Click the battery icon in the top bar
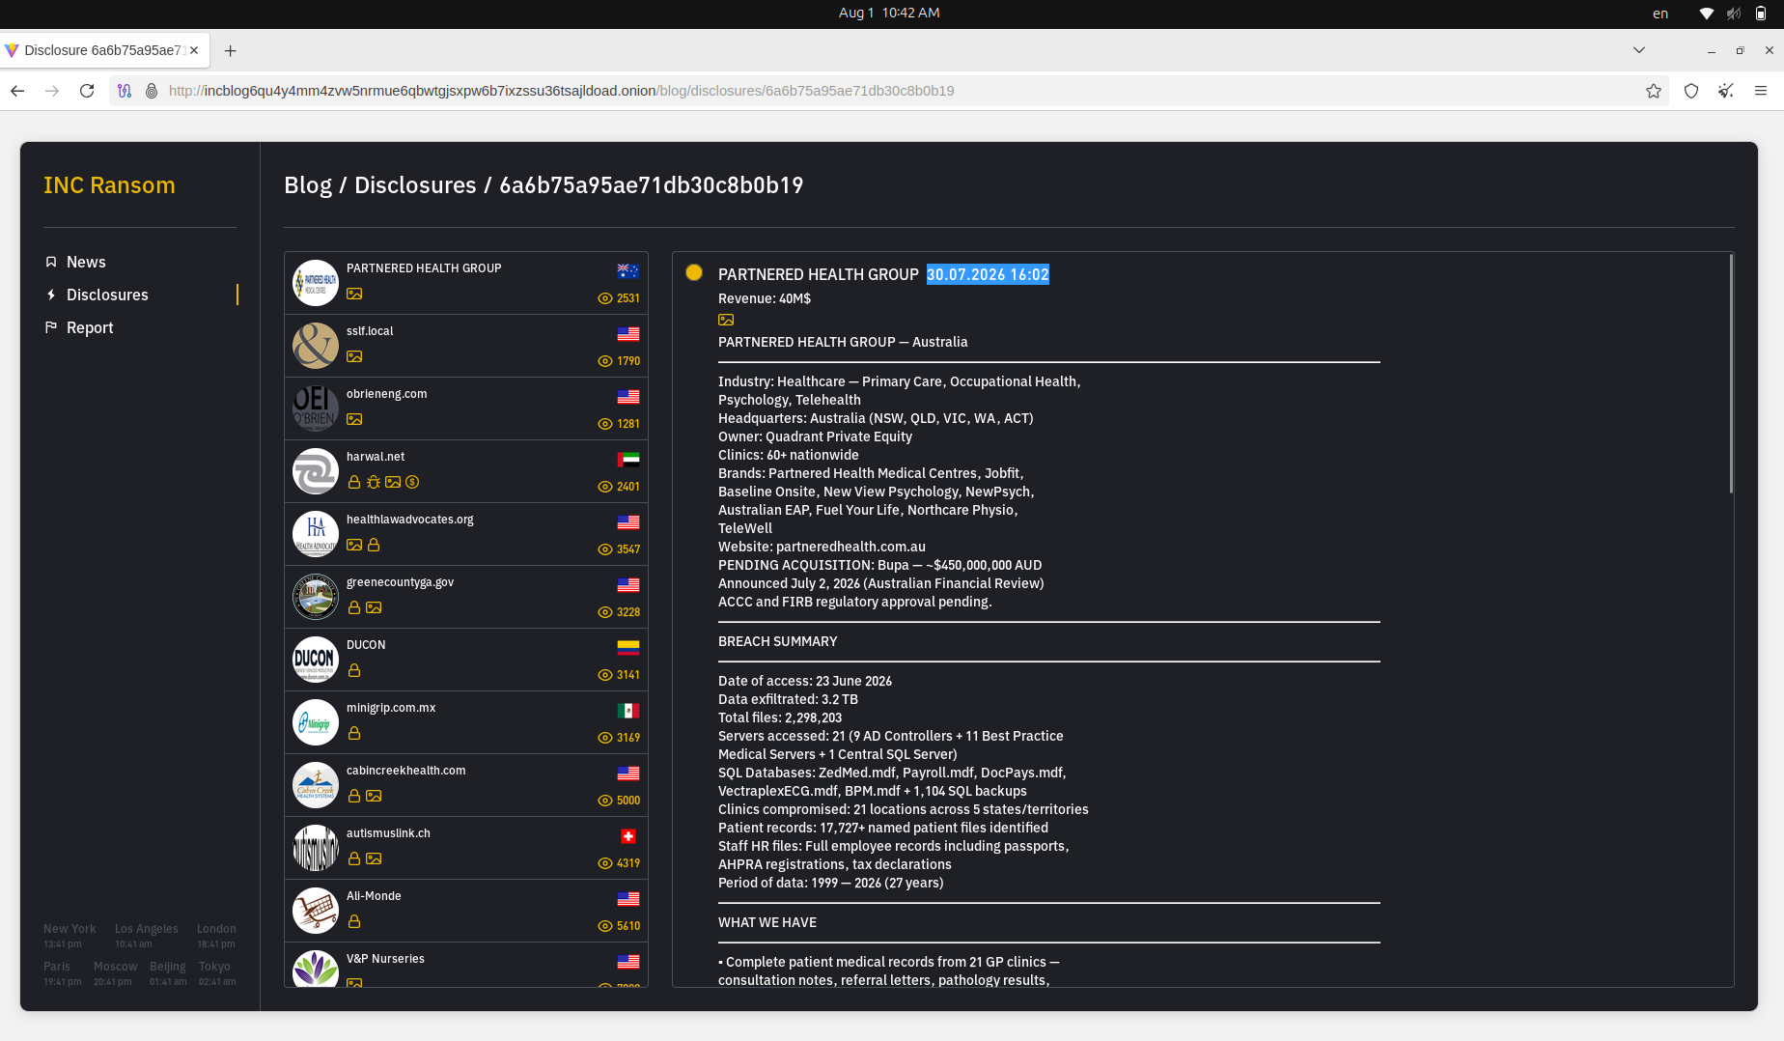This screenshot has width=1784, height=1041. (1761, 14)
